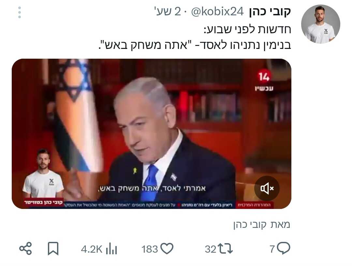Bookmark this tweet
This screenshot has width=352, height=266.
coord(53,248)
